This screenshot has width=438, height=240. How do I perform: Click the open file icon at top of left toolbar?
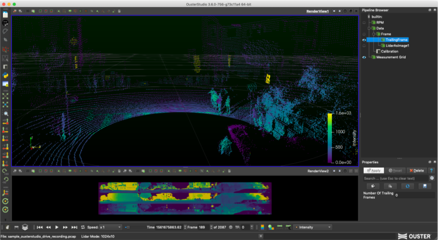tap(5, 14)
